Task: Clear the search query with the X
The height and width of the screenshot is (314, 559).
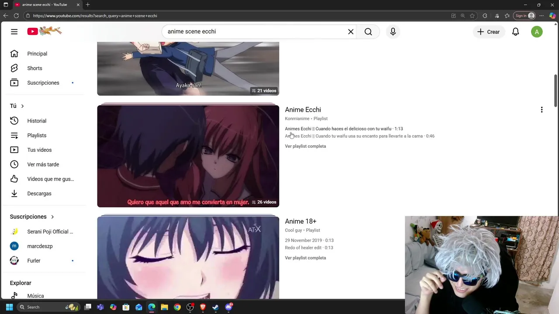Action: pos(351,31)
